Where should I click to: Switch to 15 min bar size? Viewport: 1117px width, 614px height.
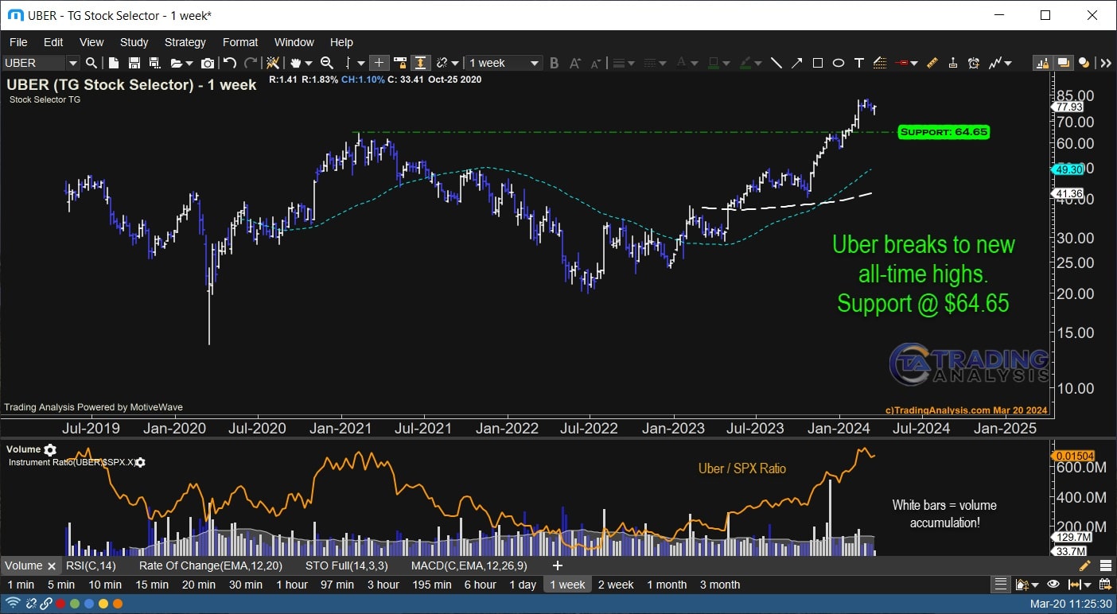pyautogui.click(x=152, y=585)
